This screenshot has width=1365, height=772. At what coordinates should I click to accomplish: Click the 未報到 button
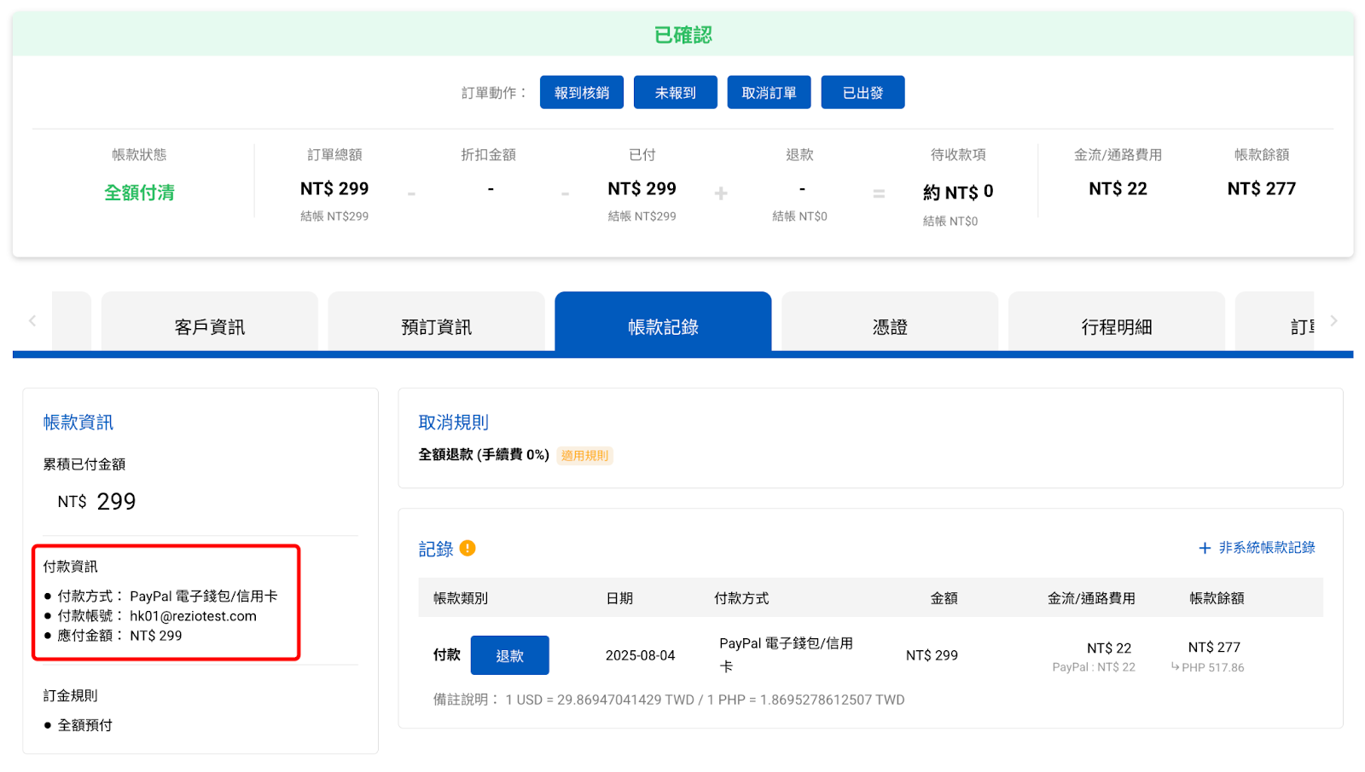[676, 93]
